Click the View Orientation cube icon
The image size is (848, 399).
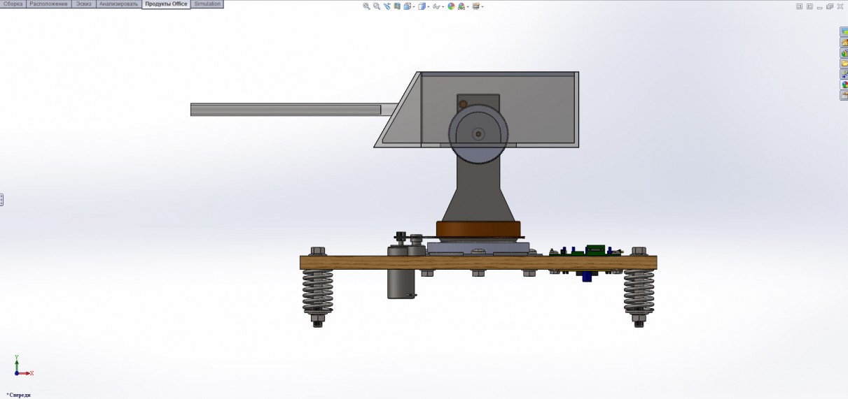407,6
